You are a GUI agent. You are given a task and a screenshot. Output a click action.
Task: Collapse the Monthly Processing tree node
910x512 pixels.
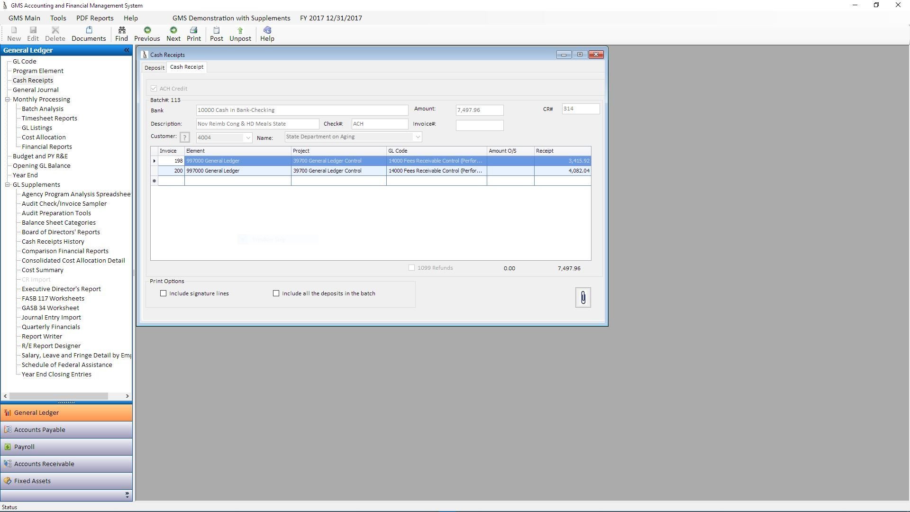[8, 100]
